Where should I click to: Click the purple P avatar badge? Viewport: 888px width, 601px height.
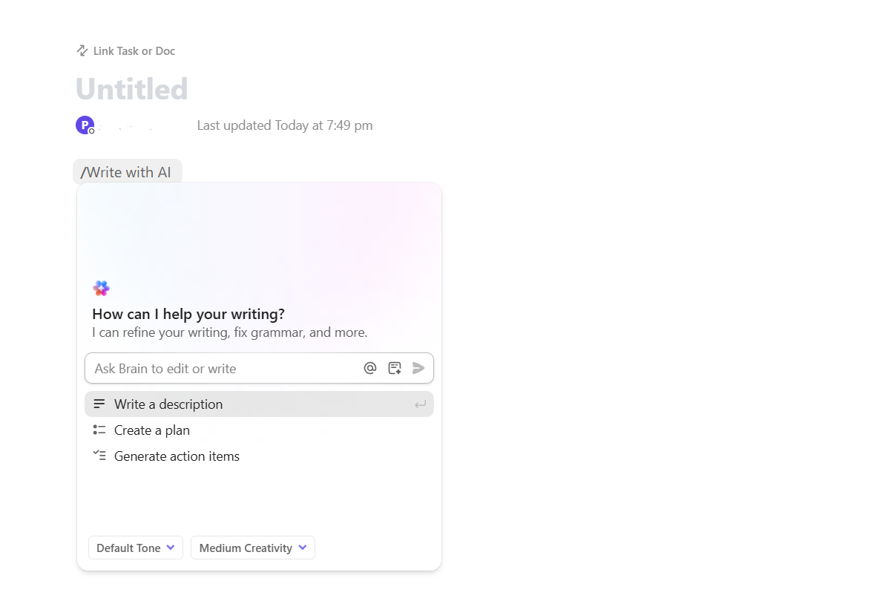[x=85, y=124]
